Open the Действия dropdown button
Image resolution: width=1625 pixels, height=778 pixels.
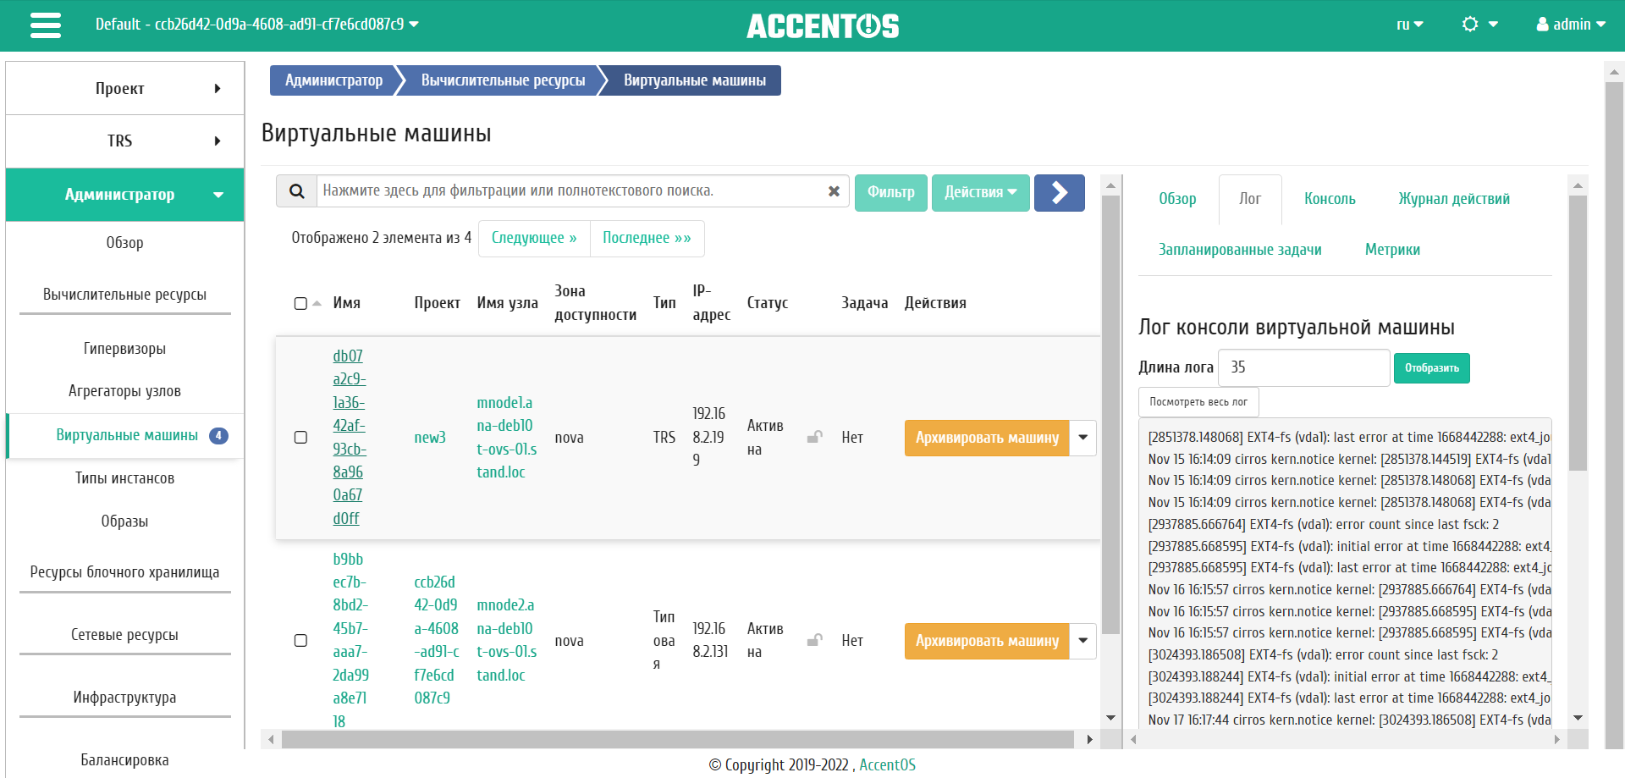click(x=981, y=192)
